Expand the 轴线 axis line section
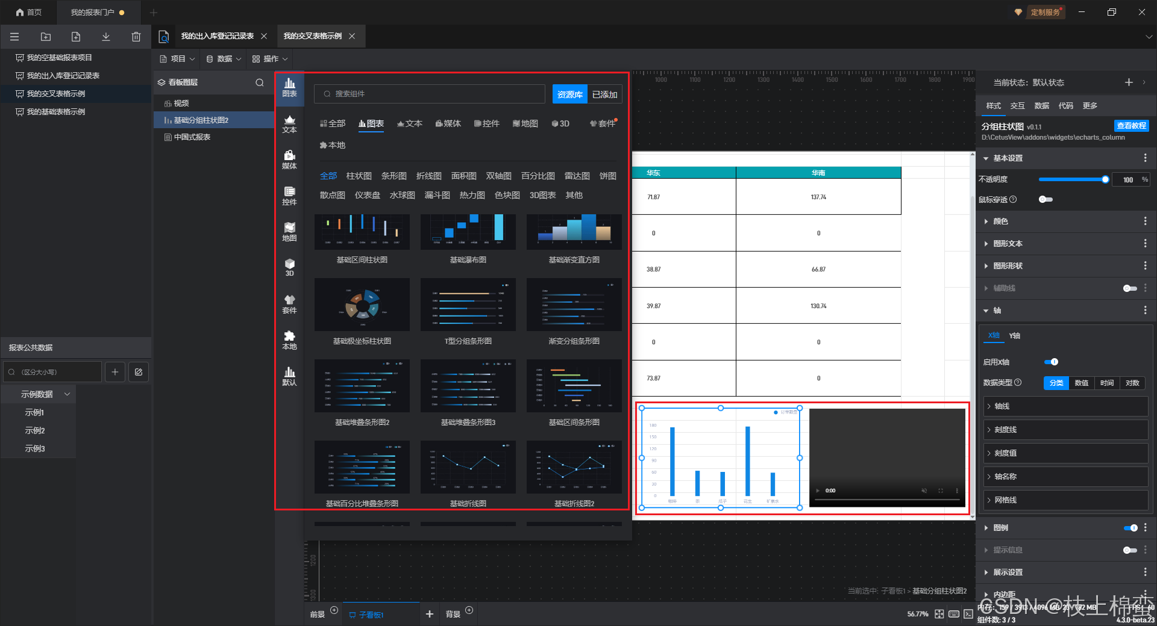This screenshot has height=626, width=1157. click(x=1002, y=406)
